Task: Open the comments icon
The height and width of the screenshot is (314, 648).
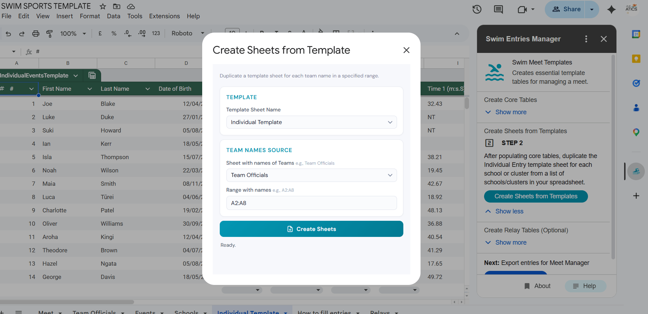Action: (x=498, y=9)
